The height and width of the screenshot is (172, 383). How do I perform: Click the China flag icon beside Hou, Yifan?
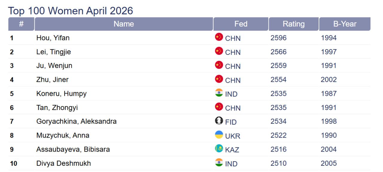pos(219,37)
